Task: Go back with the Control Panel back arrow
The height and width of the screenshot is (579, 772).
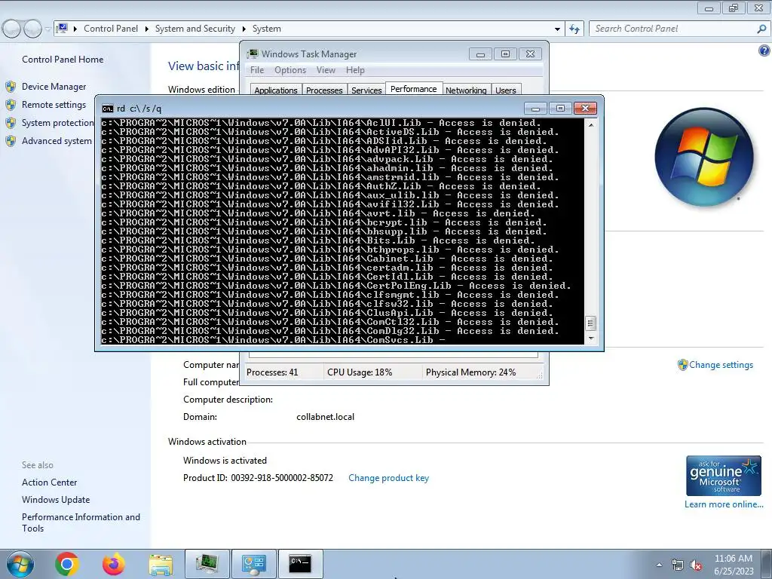Action: (12, 29)
